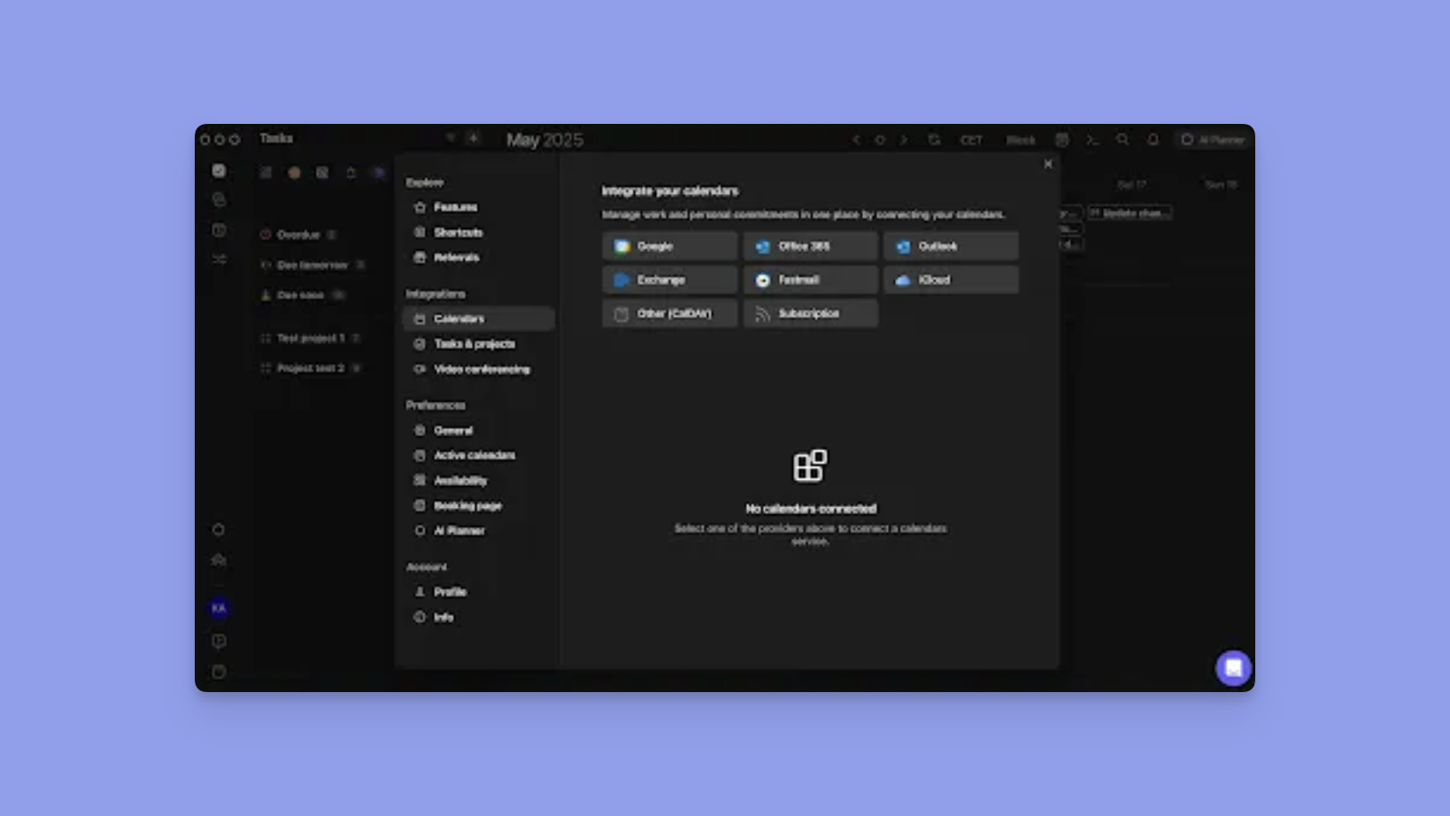Open the chat support bubble at bottom right
1450x816 pixels.
click(x=1234, y=668)
